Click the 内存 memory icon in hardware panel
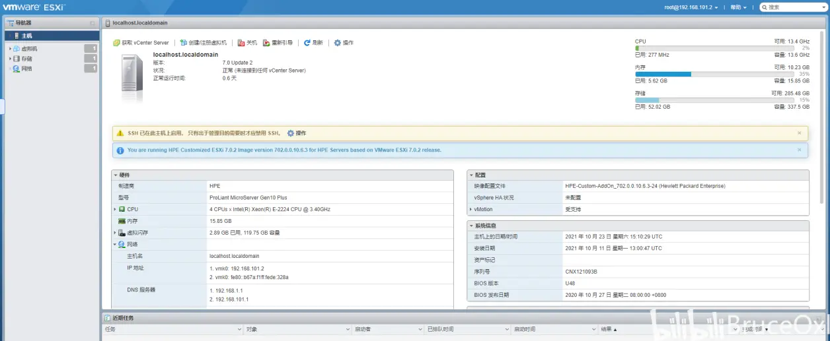Image resolution: width=830 pixels, height=341 pixels. click(x=122, y=221)
